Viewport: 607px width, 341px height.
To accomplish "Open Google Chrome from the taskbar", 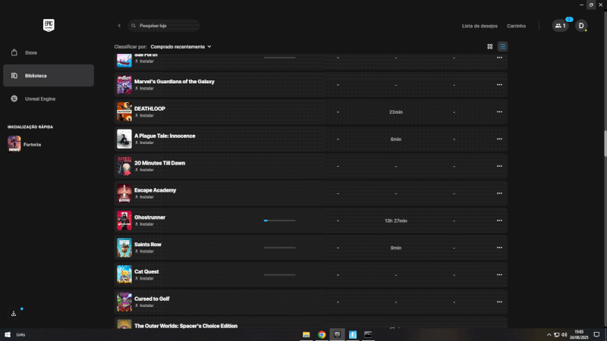I will [322, 335].
